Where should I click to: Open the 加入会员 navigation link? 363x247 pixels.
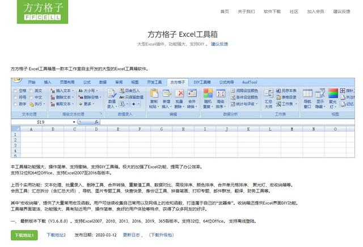(315, 11)
